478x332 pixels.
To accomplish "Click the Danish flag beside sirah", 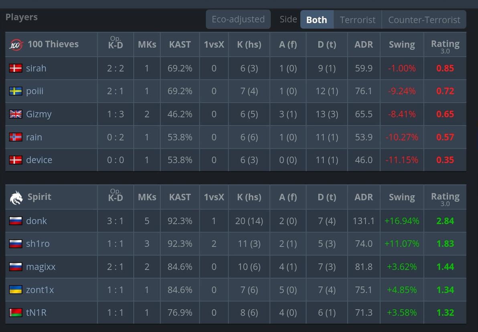I will point(16,68).
